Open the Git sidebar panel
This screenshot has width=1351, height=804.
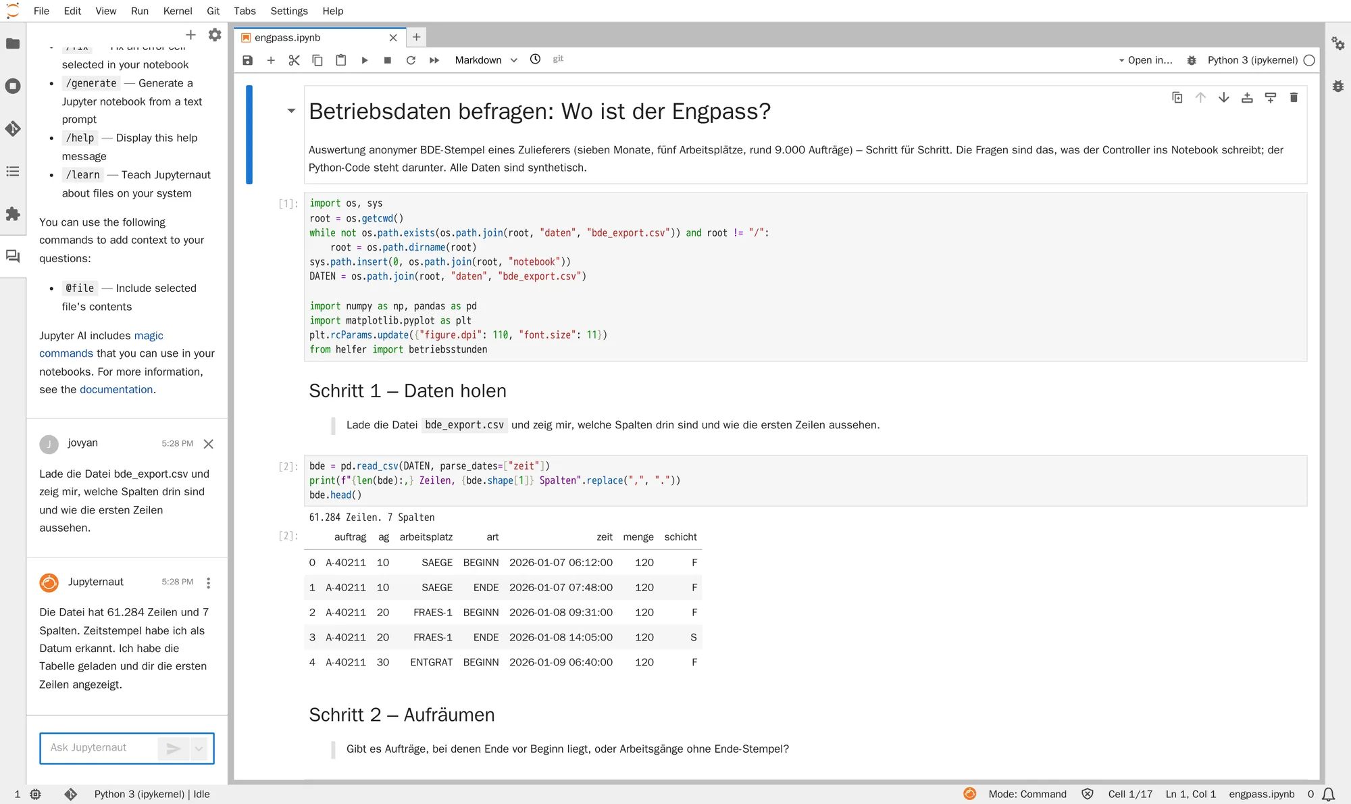(13, 129)
